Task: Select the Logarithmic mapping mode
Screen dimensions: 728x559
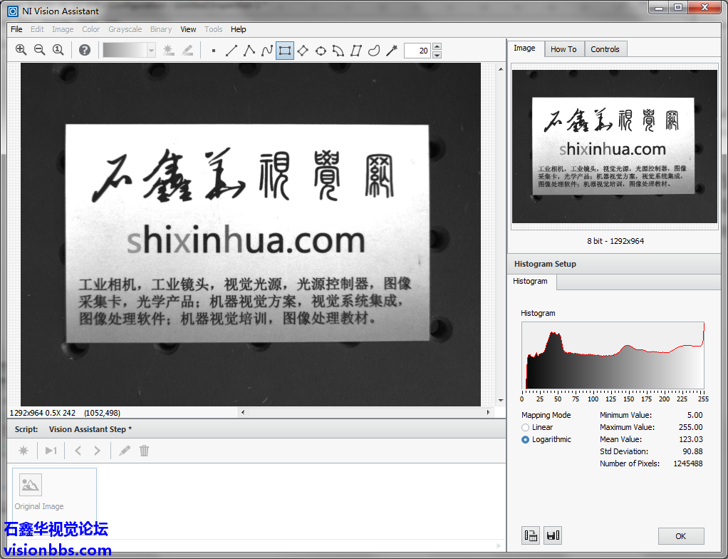Action: tap(526, 439)
